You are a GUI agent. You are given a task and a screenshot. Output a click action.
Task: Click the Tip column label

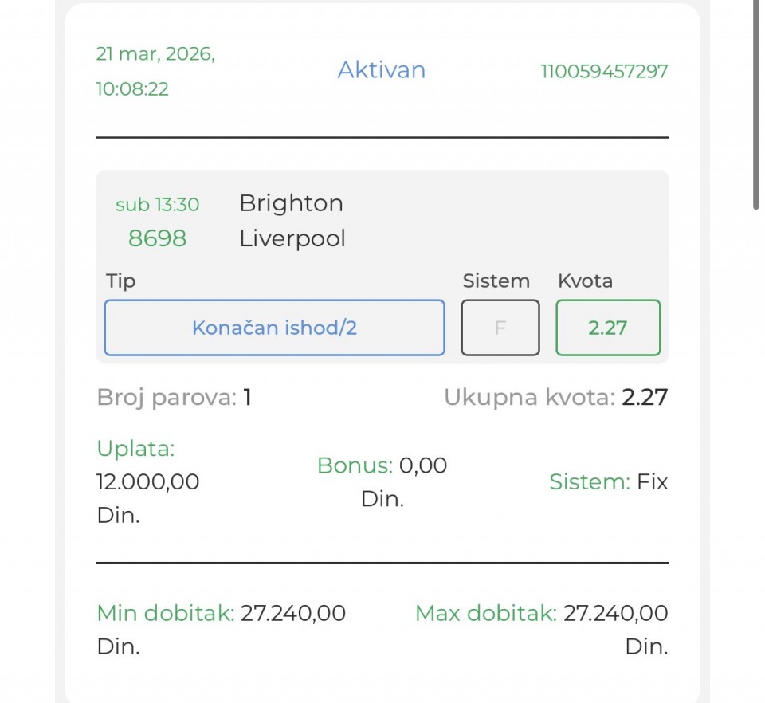120,281
